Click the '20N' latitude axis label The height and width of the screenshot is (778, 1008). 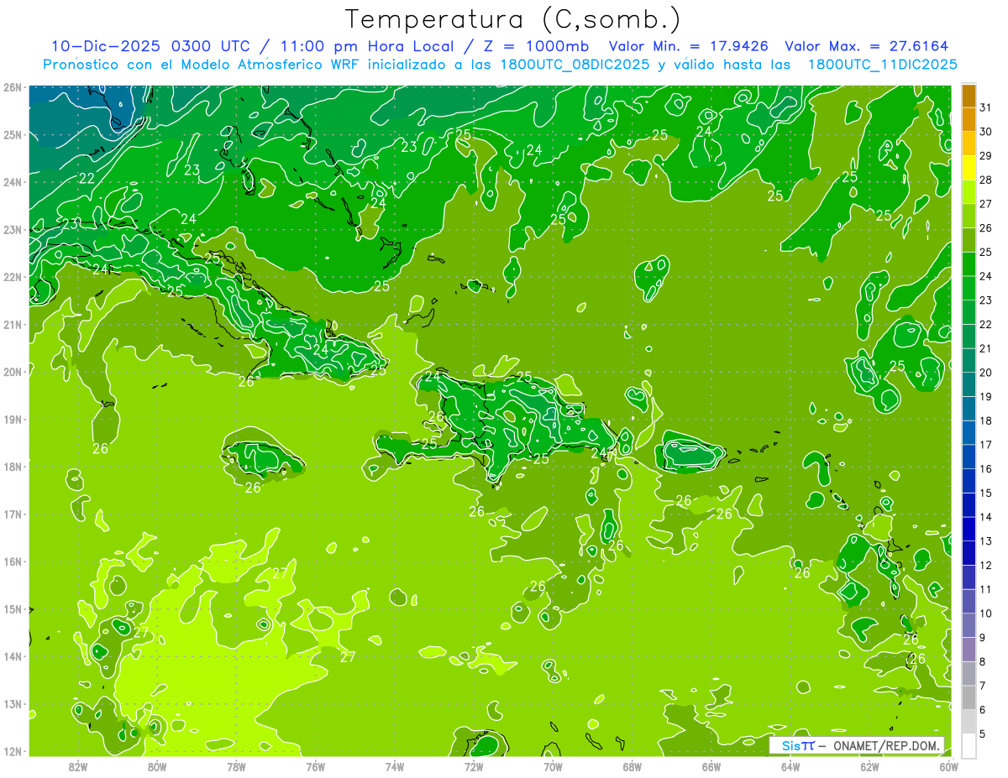(x=12, y=372)
